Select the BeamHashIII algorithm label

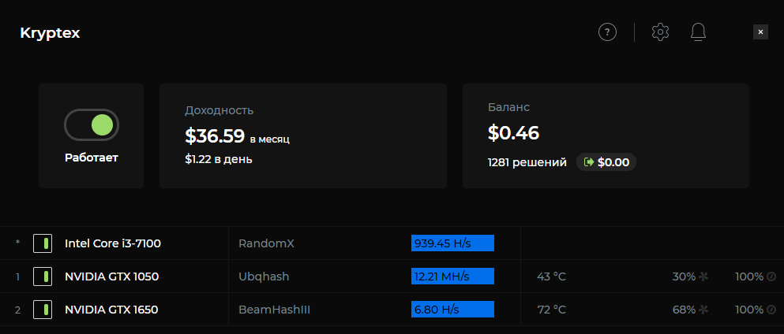pyautogui.click(x=274, y=310)
